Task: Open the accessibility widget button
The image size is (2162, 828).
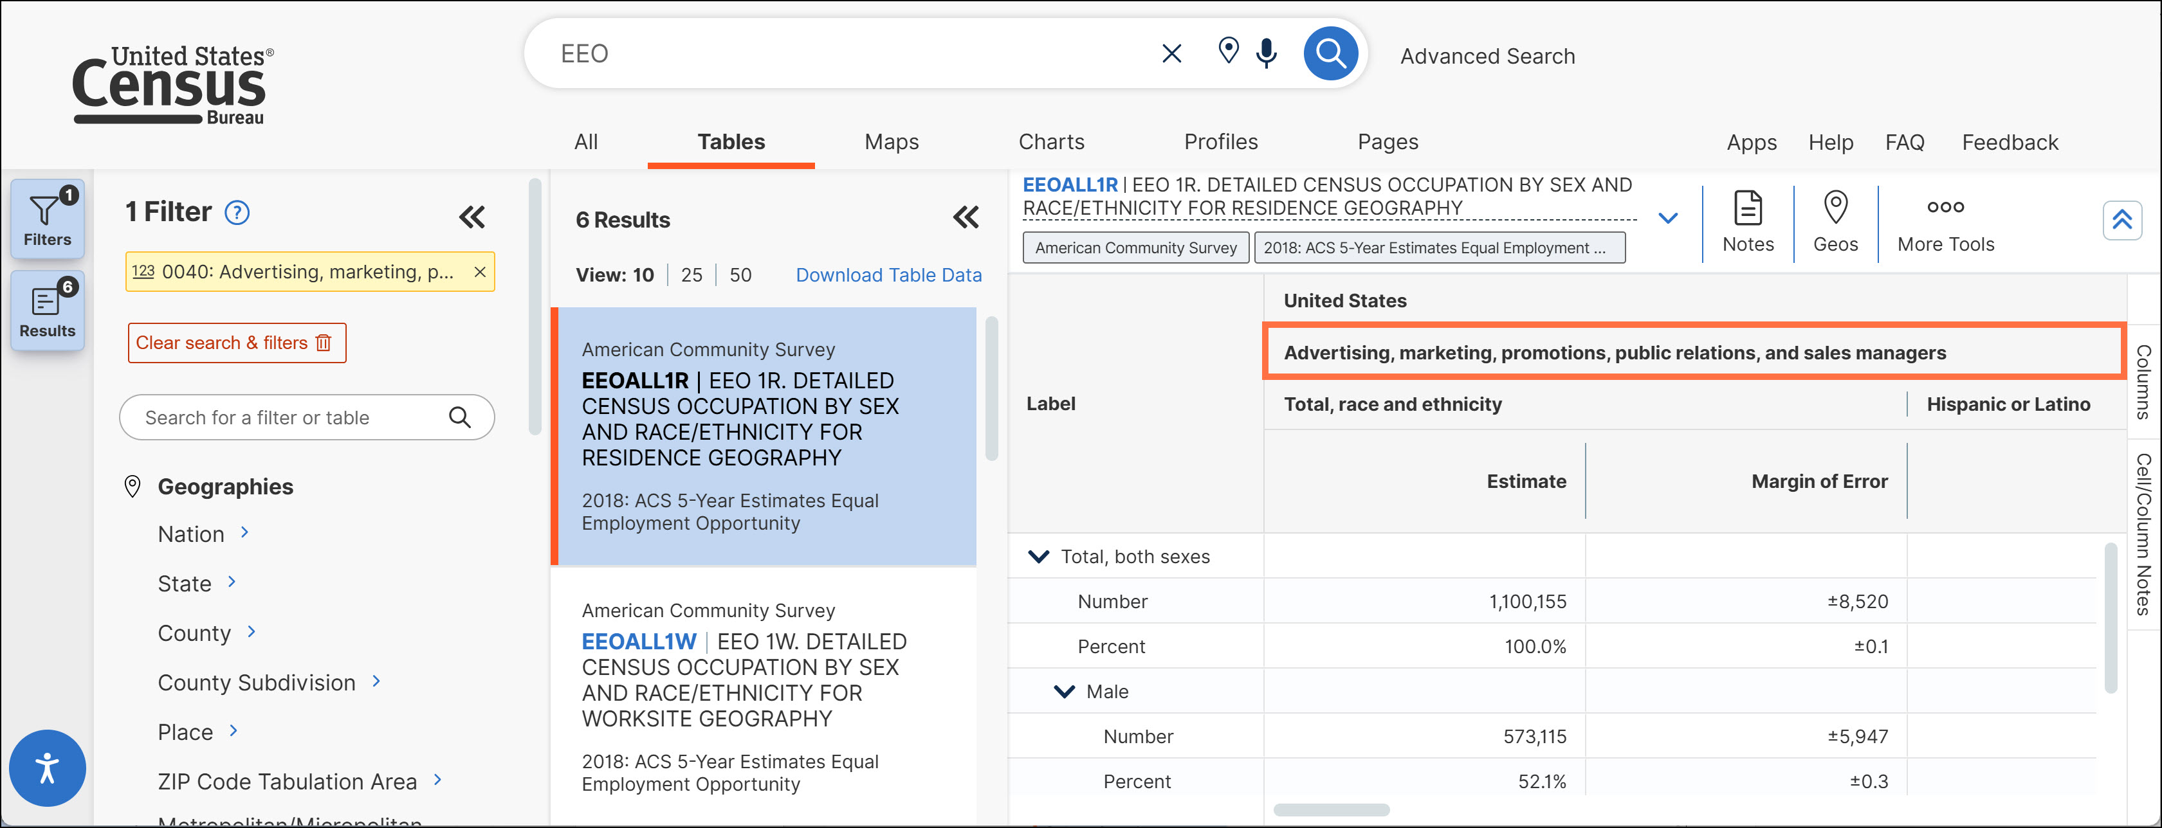Action: tap(47, 768)
